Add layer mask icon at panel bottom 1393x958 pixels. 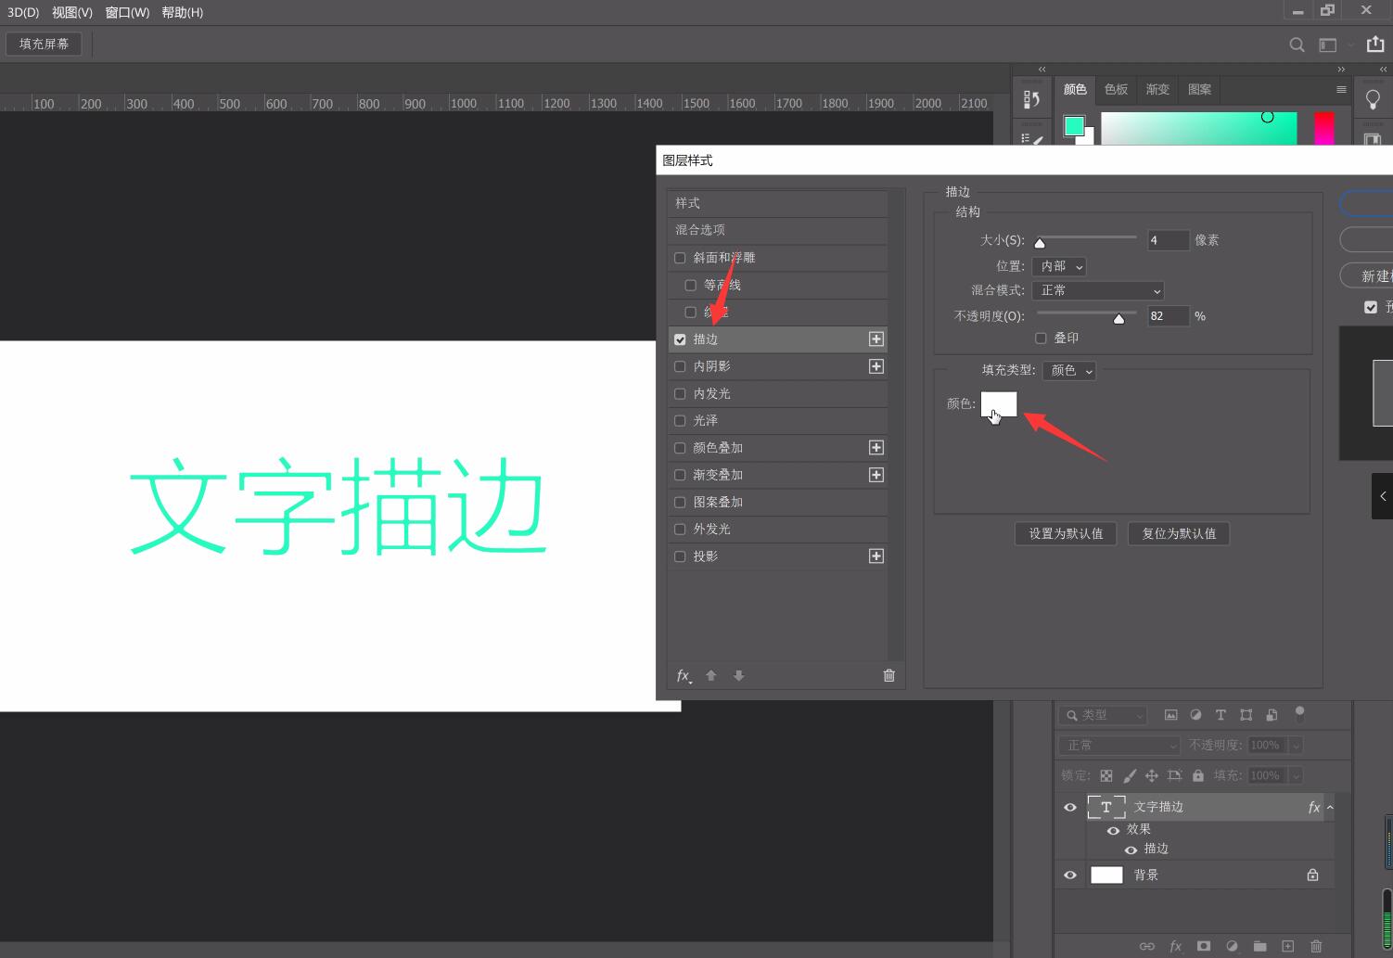tap(1204, 946)
